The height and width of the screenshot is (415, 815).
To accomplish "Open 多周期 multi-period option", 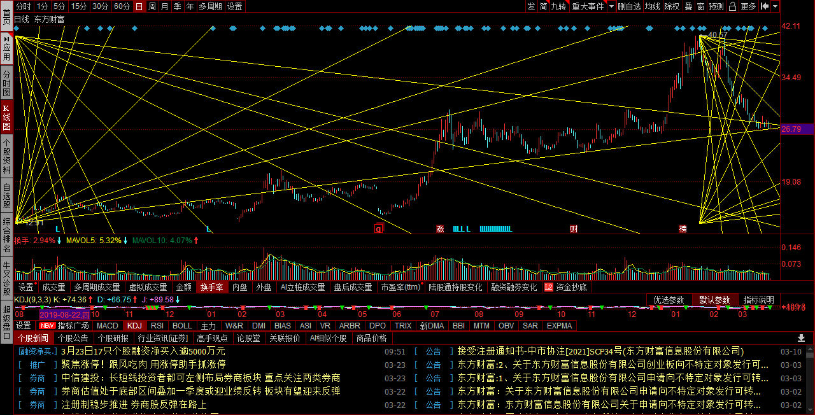I will click(211, 6).
